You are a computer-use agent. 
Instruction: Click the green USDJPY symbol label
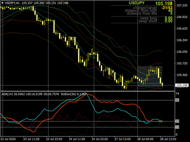(137, 3)
